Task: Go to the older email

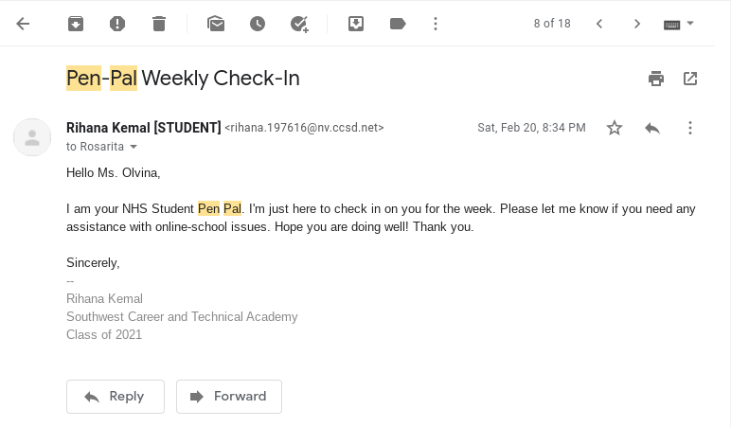Action: (x=637, y=24)
